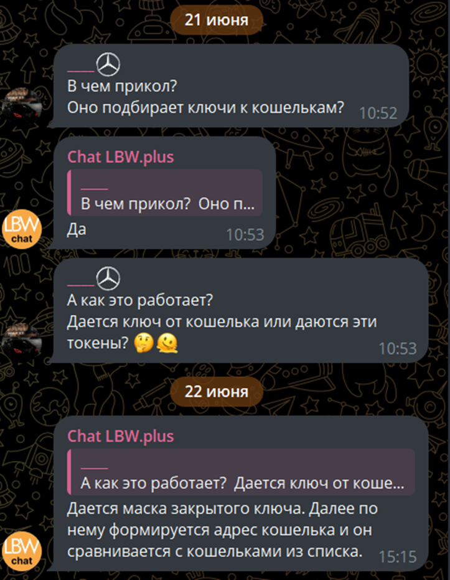Click the "22 июня" date badge
The image size is (450, 580).
click(217, 392)
